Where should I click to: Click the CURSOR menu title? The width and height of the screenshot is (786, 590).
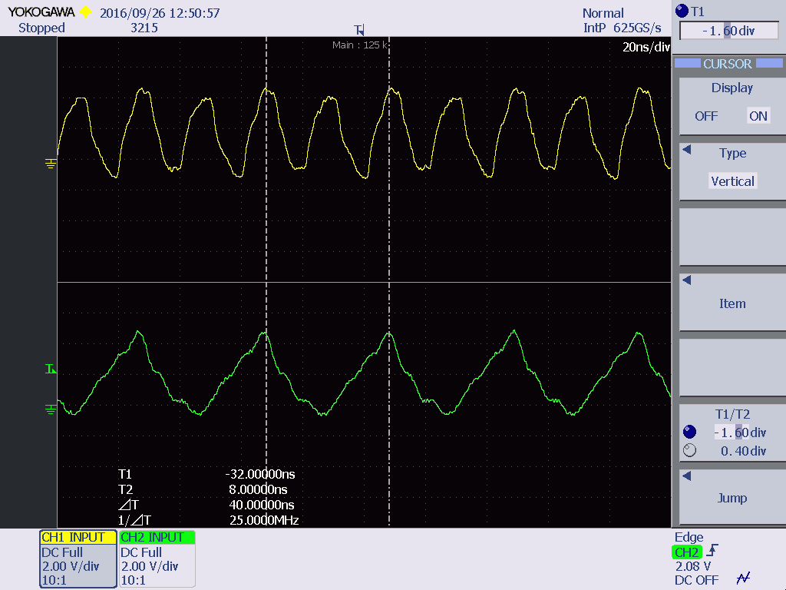coord(728,64)
